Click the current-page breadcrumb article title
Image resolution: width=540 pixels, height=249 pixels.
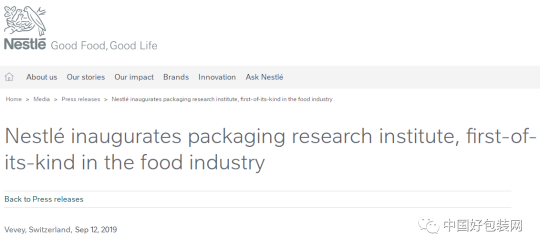pos(222,99)
